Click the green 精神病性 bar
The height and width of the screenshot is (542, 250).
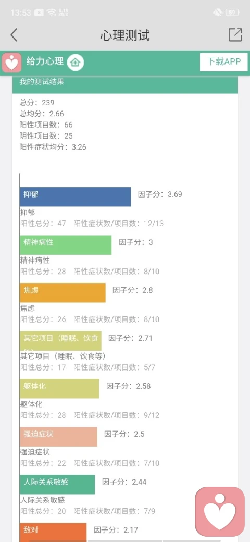(x=66, y=245)
